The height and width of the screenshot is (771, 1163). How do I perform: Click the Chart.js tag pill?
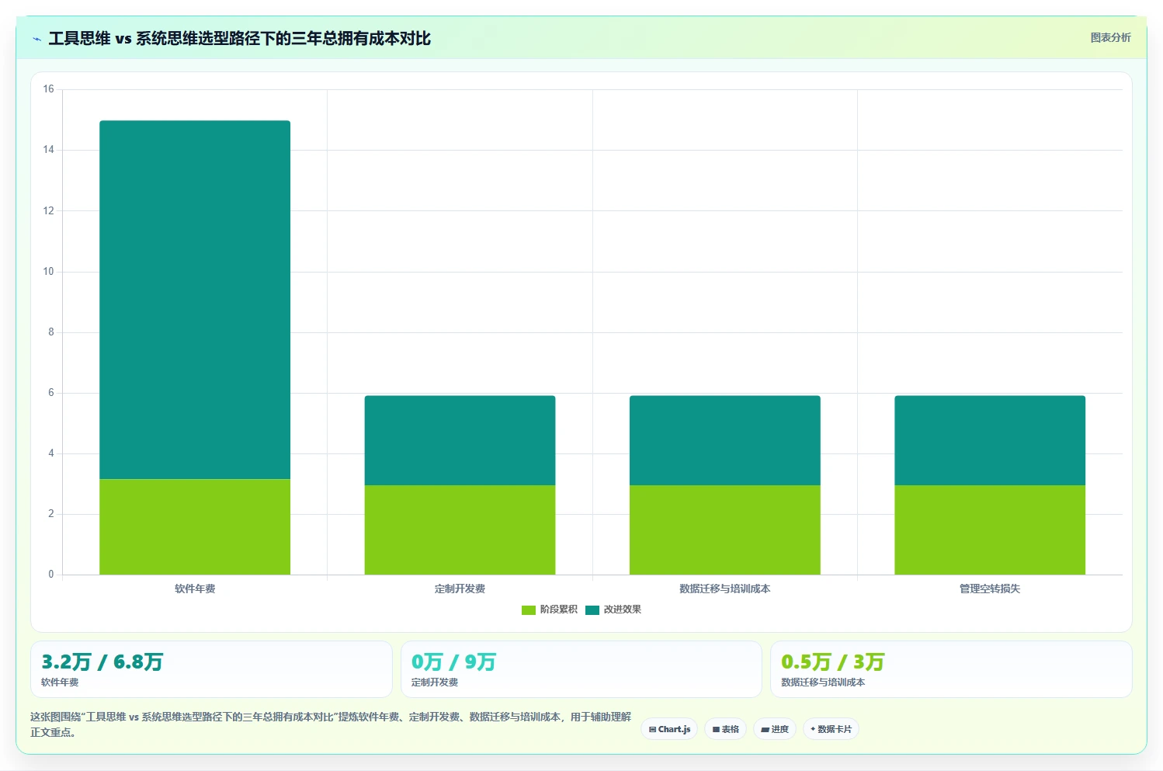[x=669, y=729]
